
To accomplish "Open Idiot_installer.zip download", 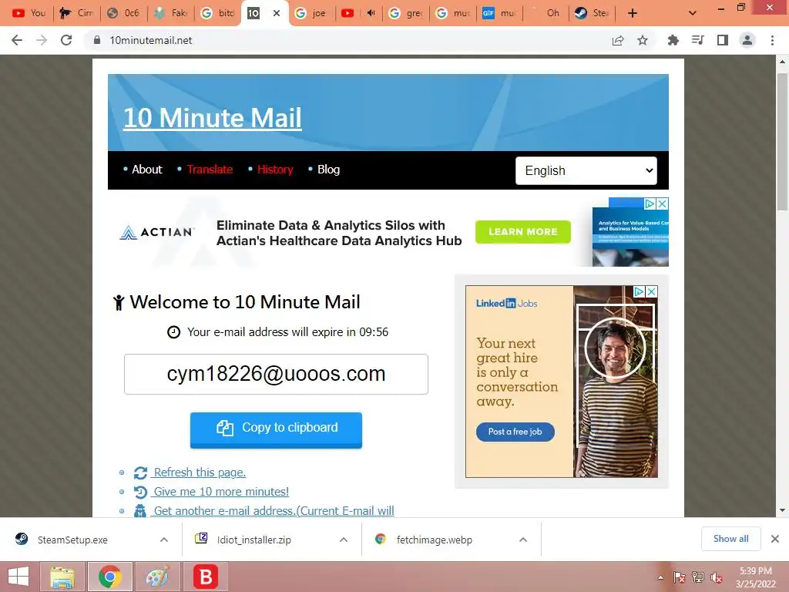I will coord(253,540).
